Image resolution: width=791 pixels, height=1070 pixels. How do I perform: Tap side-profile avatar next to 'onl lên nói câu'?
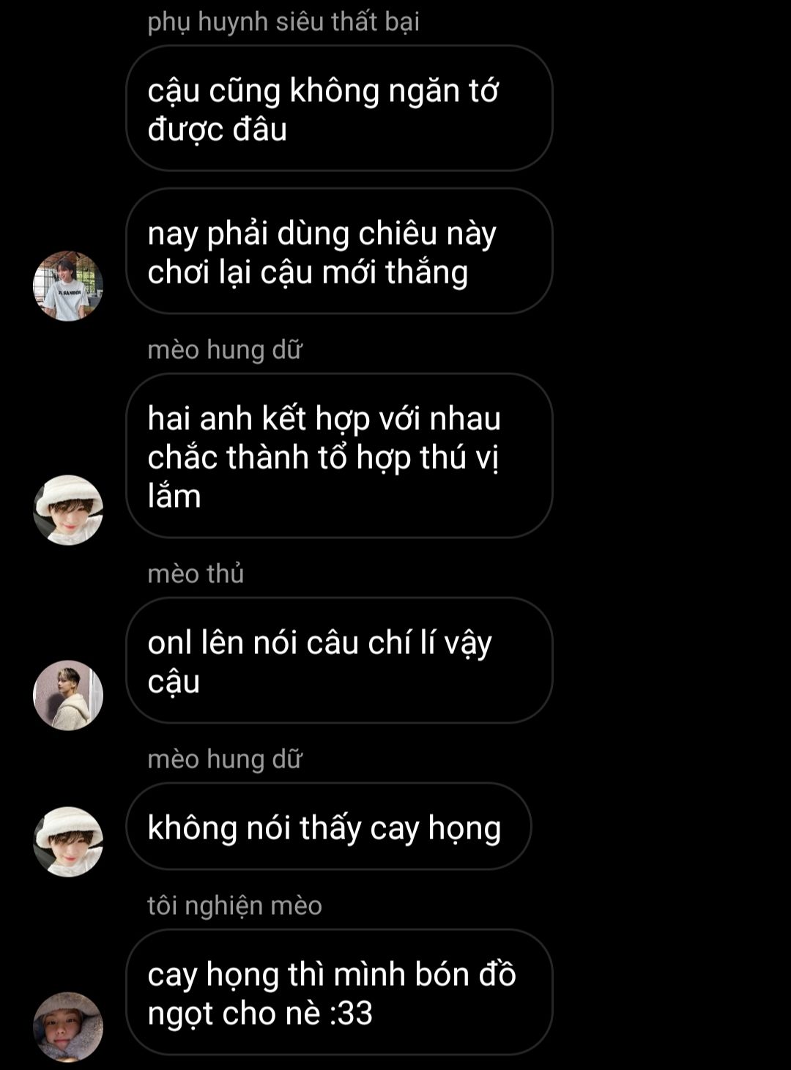[68, 695]
